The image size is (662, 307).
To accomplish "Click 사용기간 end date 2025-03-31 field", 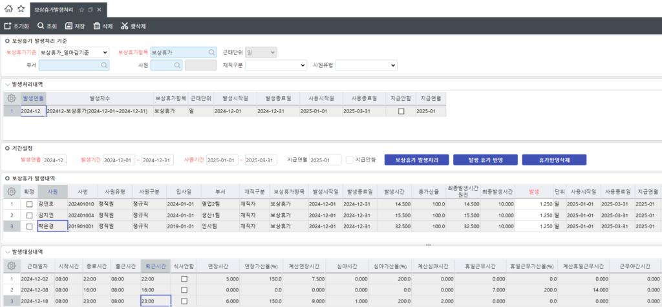I will [261, 160].
